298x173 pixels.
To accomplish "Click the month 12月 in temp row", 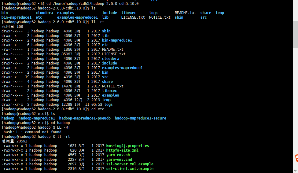I will tap(78, 100).
